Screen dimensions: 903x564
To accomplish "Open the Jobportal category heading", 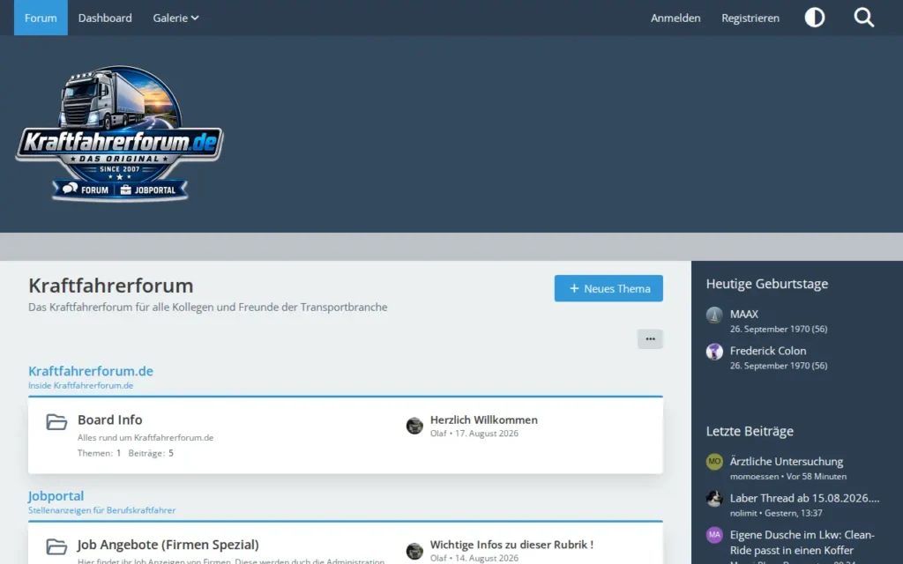I will click(x=56, y=496).
